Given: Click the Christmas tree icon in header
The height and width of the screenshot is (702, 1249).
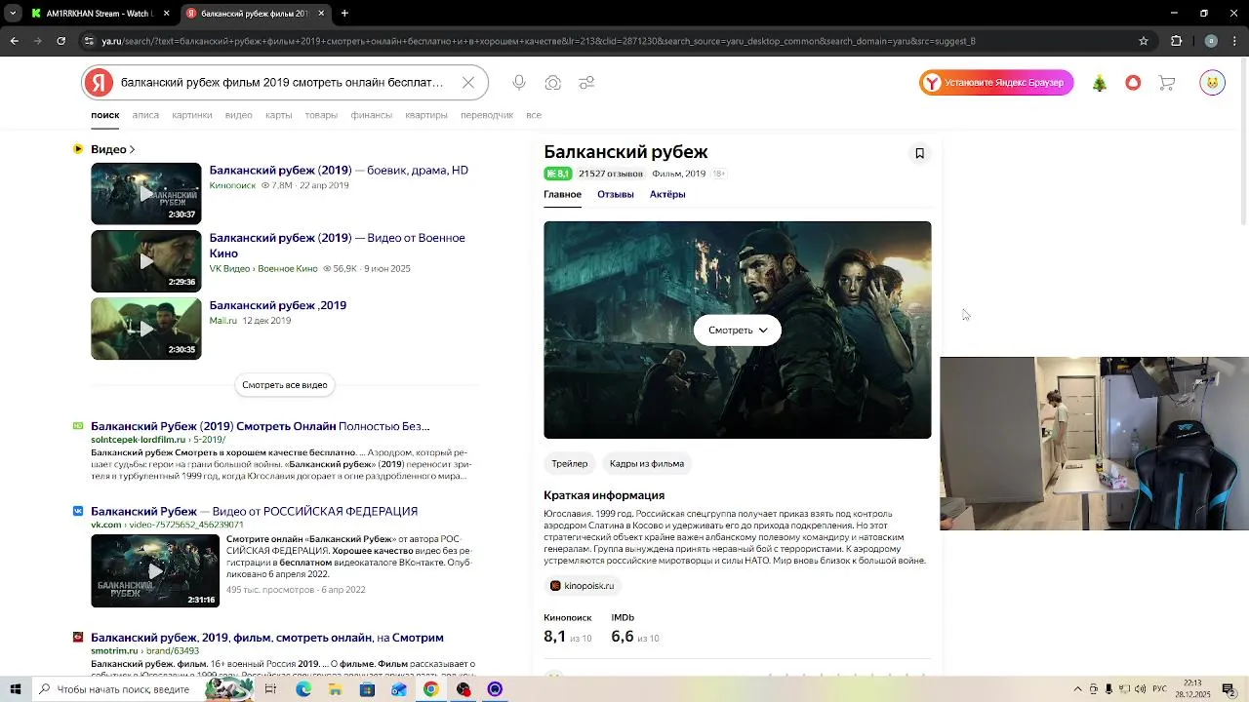Looking at the screenshot, I should coord(1100,83).
